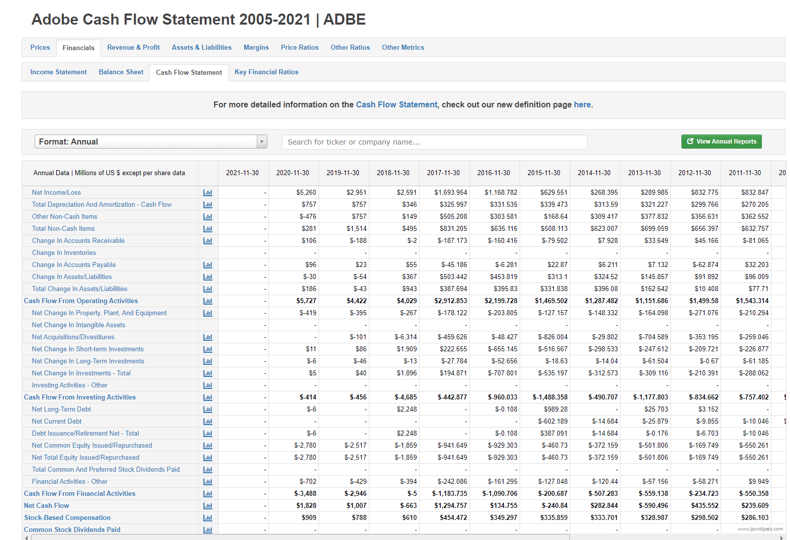Screen dimensions: 790x540
Task: Click the scroll-left arrow of table scrollbar
Action: tap(26, 537)
